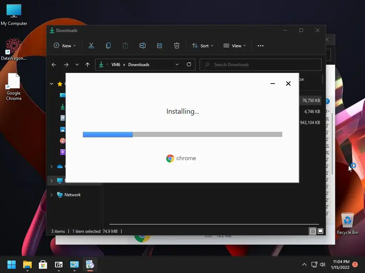Expand the Network tree node
Image resolution: width=365 pixels, height=273 pixels.
[x=51, y=195]
